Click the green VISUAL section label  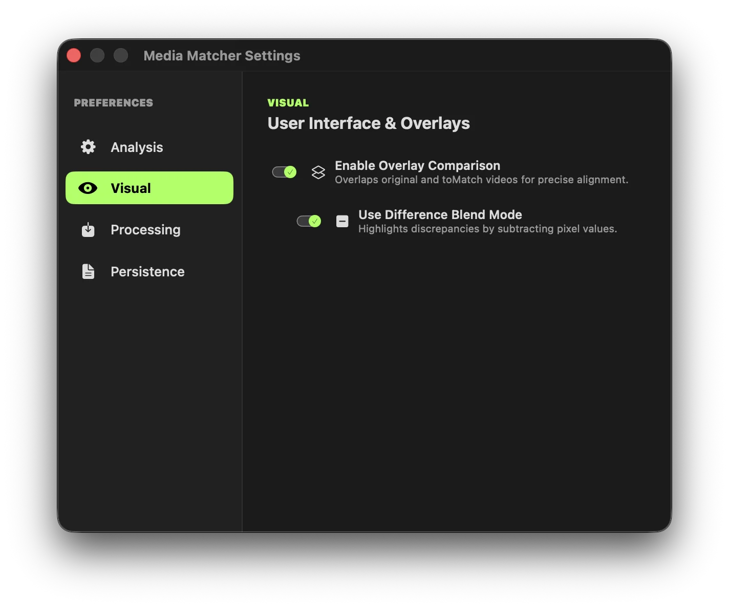click(x=288, y=102)
